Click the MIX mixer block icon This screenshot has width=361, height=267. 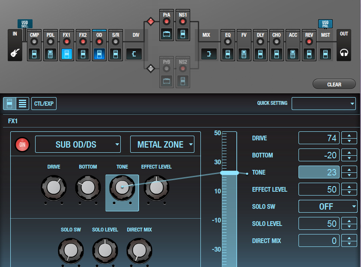(209, 54)
